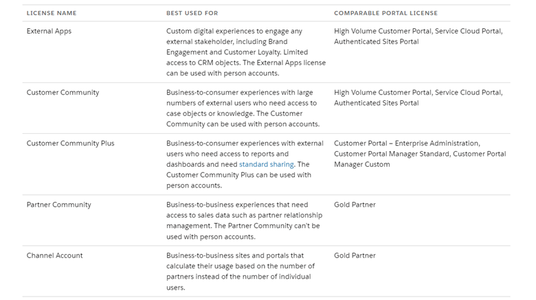Select the Customer Community Plus license name
The width and height of the screenshot is (536, 300).
pos(70,143)
